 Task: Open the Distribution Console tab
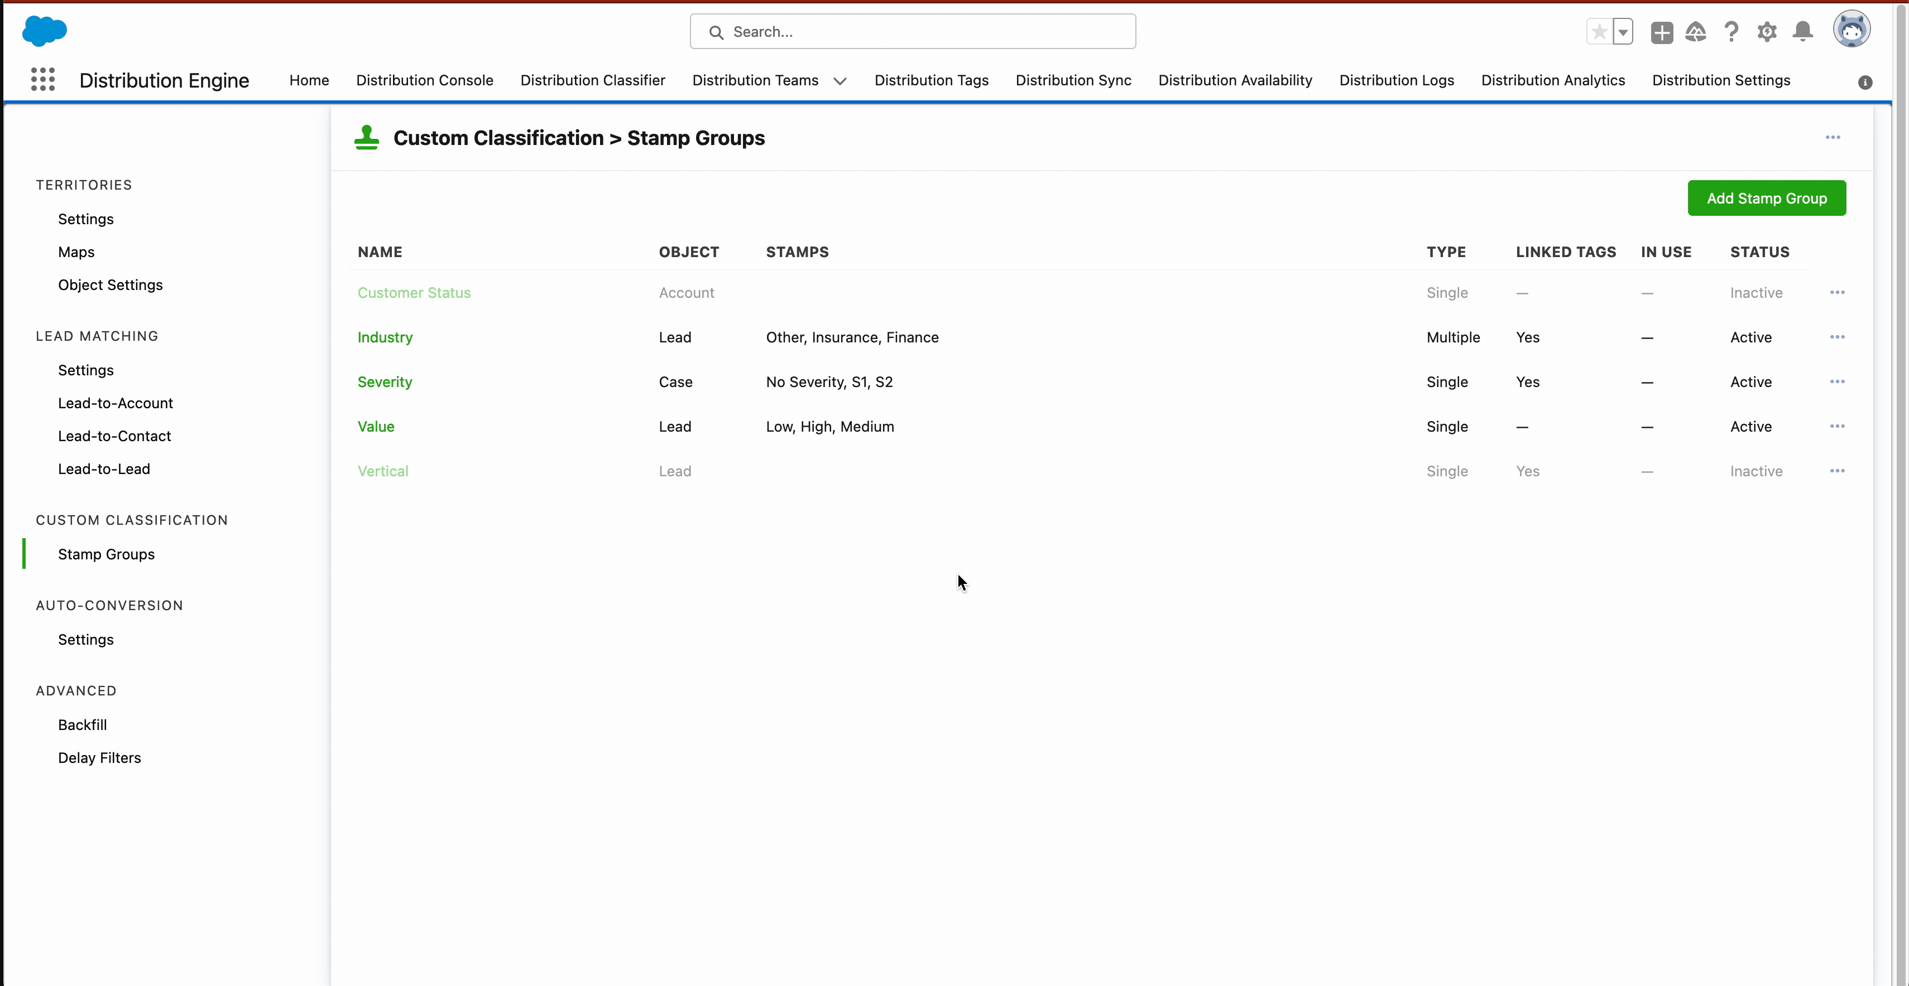click(425, 80)
